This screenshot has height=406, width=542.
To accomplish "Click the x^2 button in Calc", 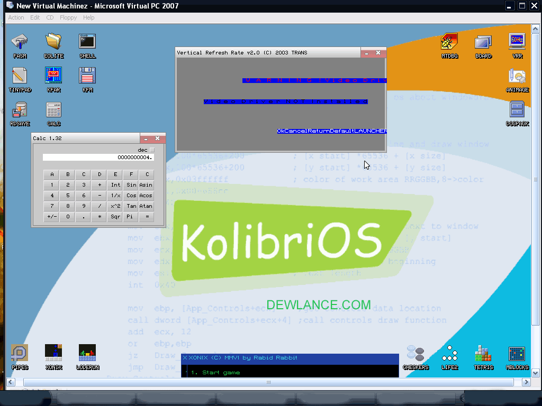I will [x=115, y=206].
